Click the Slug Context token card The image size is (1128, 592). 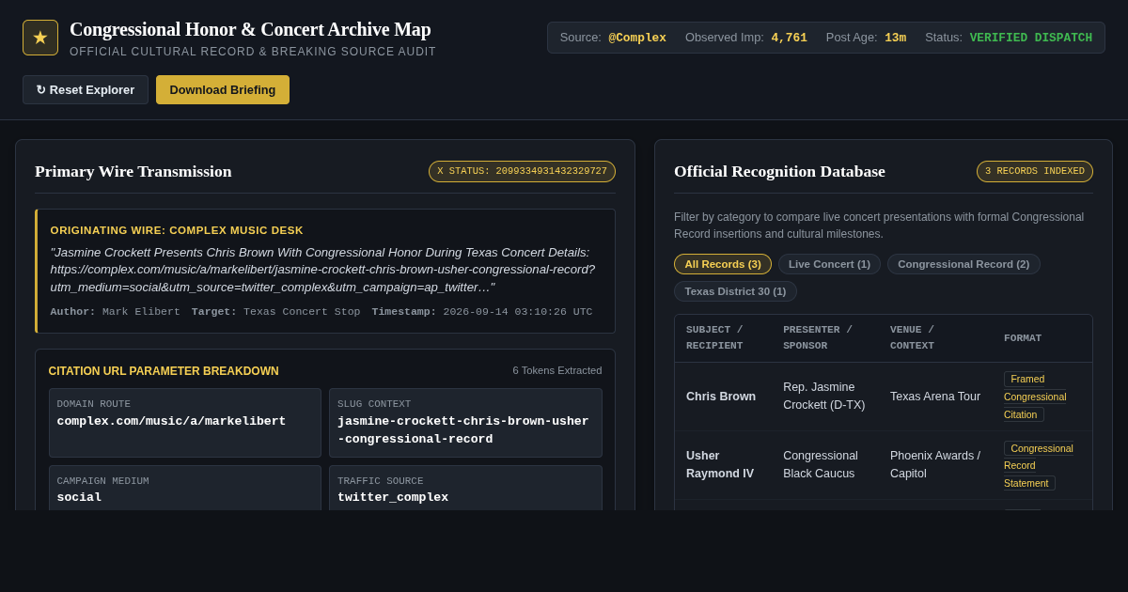click(x=465, y=423)
